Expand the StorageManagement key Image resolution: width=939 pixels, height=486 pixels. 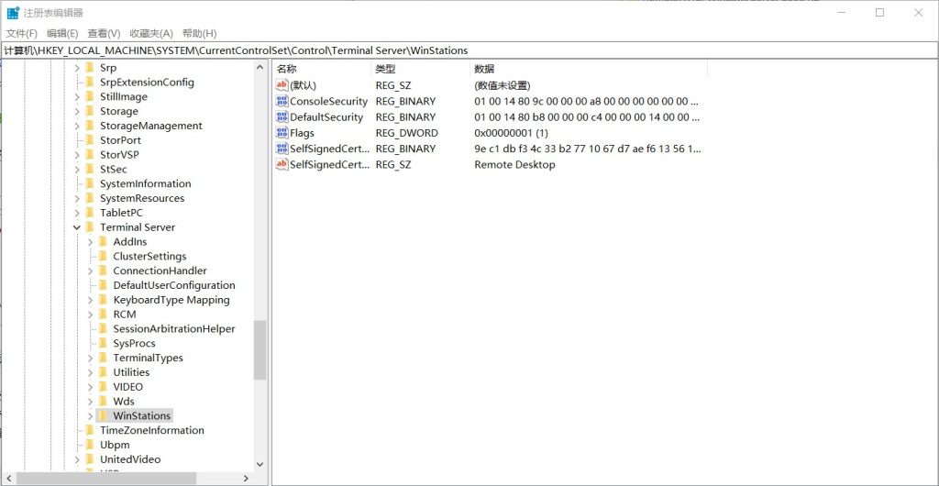click(x=77, y=126)
